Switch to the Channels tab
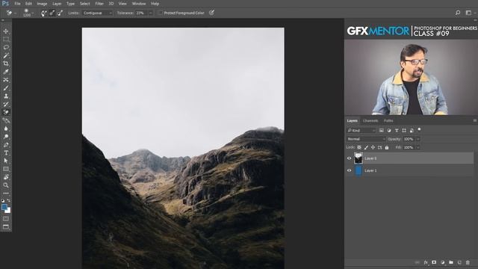The width and height of the screenshot is (478, 269). click(x=370, y=121)
